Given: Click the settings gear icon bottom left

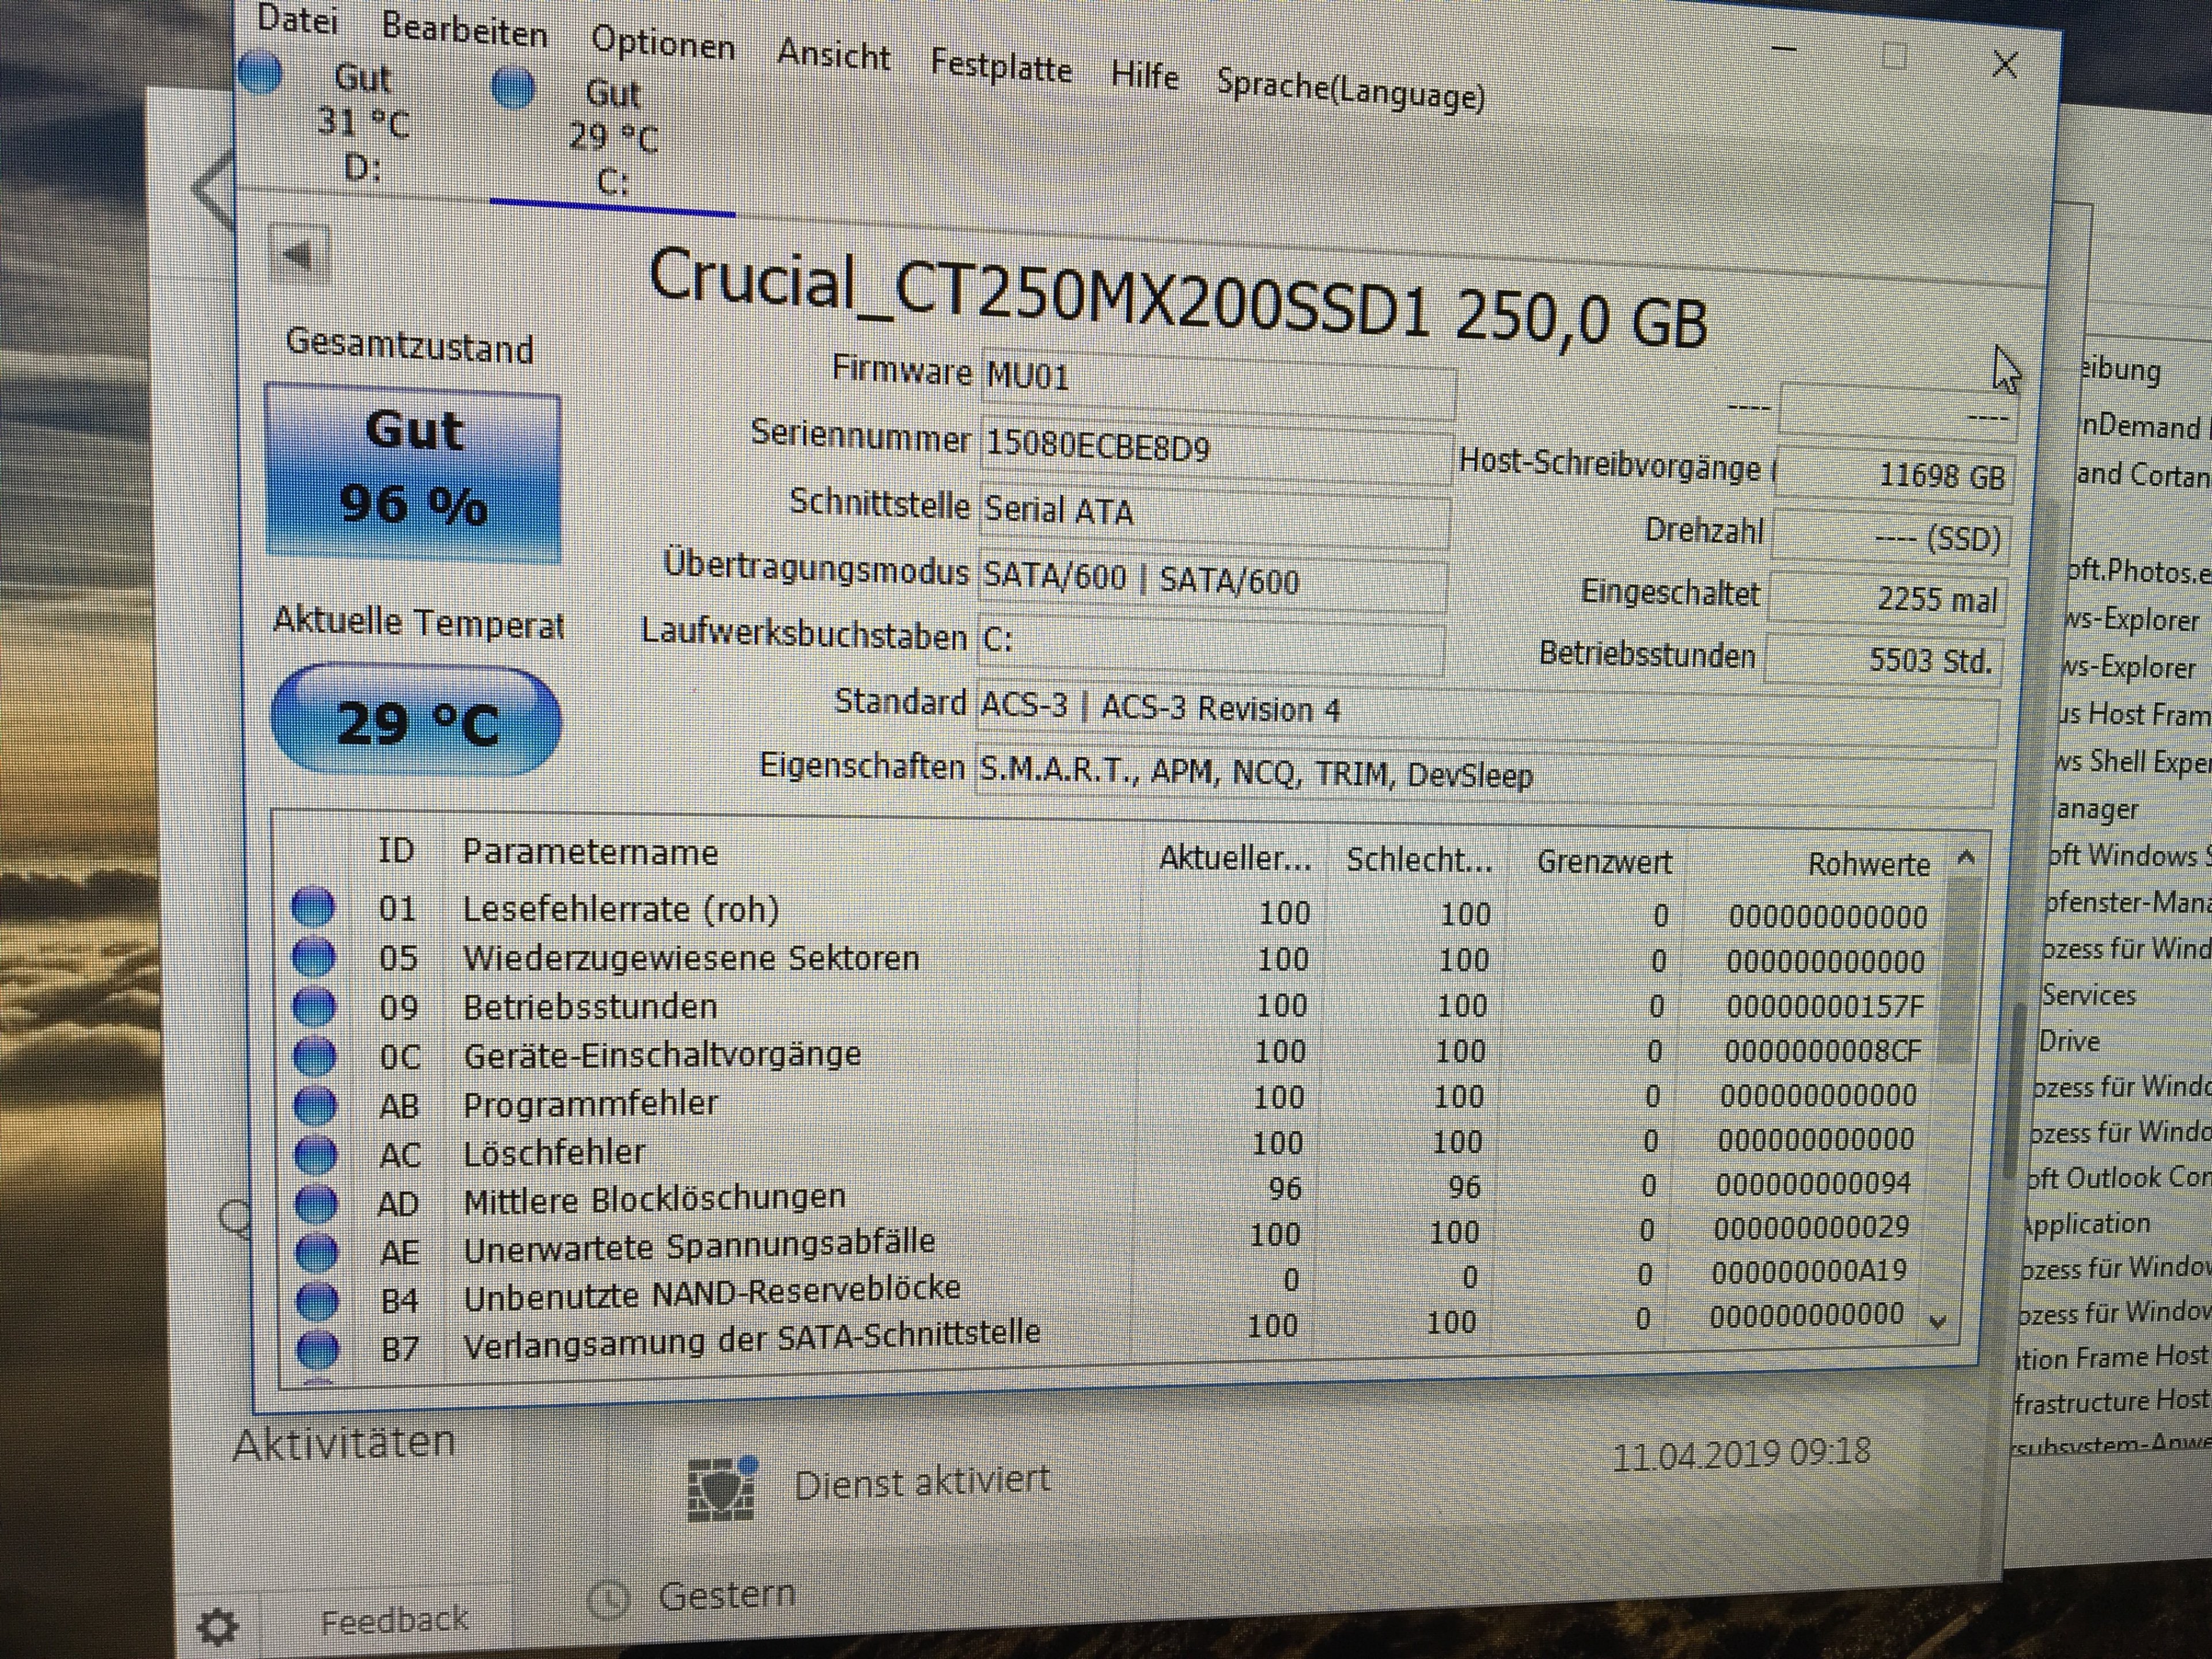Looking at the screenshot, I should (x=217, y=1626).
